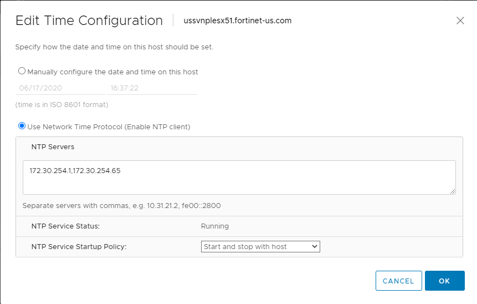Focus the NTP Servers address text box

pos(239,178)
